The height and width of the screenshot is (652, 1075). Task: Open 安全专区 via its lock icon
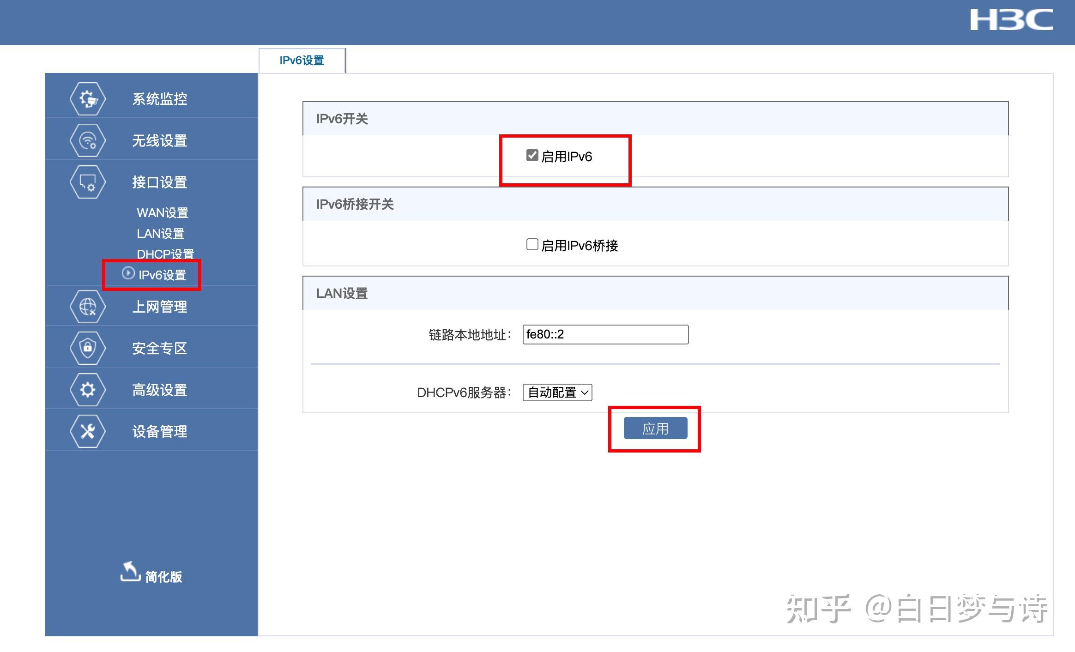coord(87,348)
